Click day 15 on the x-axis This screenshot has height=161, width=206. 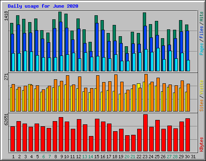tap(97, 157)
